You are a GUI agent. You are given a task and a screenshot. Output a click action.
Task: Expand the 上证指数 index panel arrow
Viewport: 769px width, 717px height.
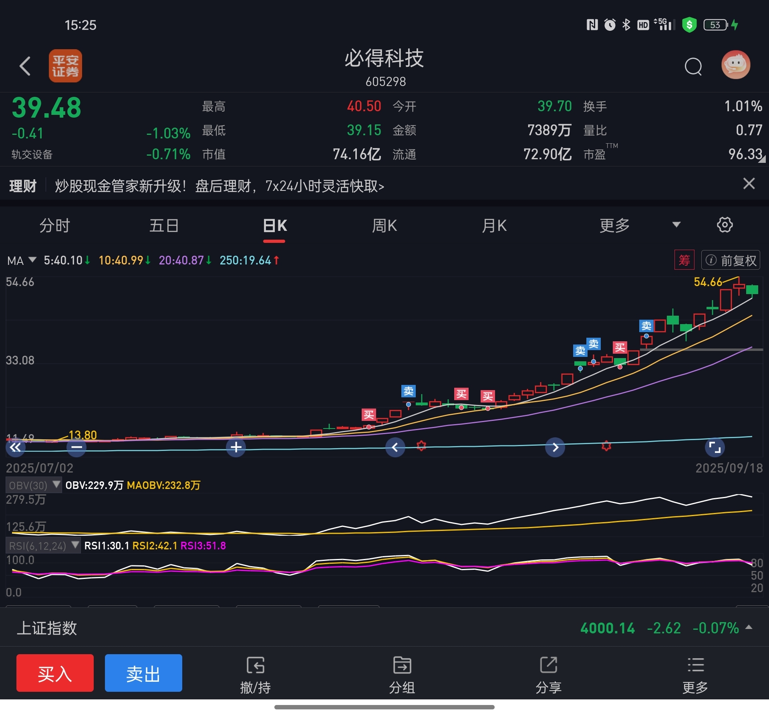pyautogui.click(x=748, y=627)
